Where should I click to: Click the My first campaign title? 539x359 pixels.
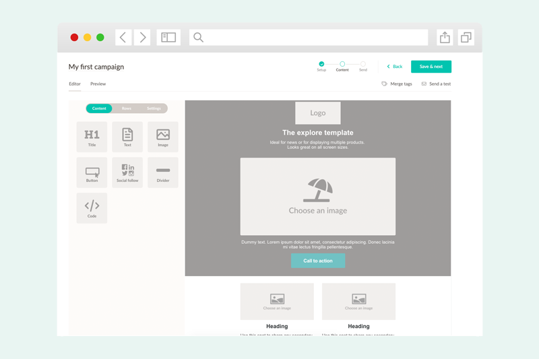point(96,67)
